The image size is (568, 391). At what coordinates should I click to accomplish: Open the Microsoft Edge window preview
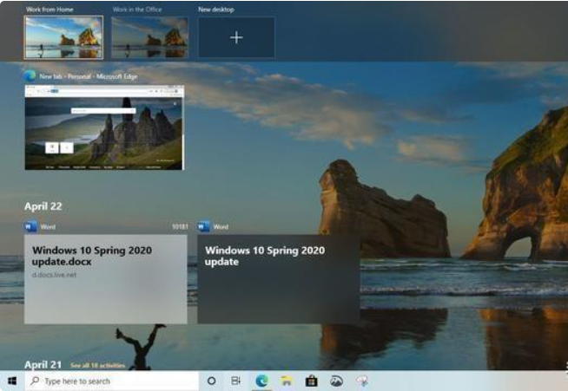(x=104, y=127)
